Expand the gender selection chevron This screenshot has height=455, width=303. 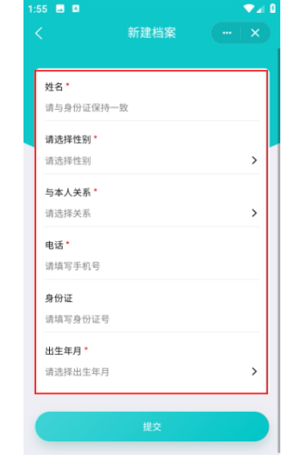tap(255, 160)
